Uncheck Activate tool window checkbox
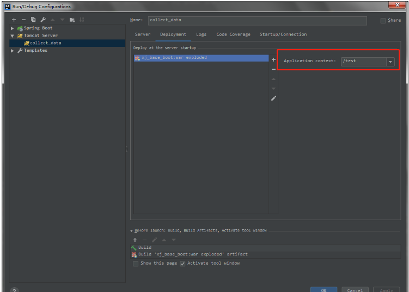 point(182,264)
